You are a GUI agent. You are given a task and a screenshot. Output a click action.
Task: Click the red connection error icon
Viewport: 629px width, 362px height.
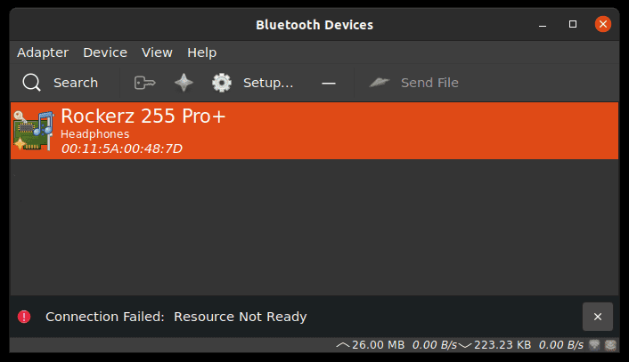coord(24,317)
